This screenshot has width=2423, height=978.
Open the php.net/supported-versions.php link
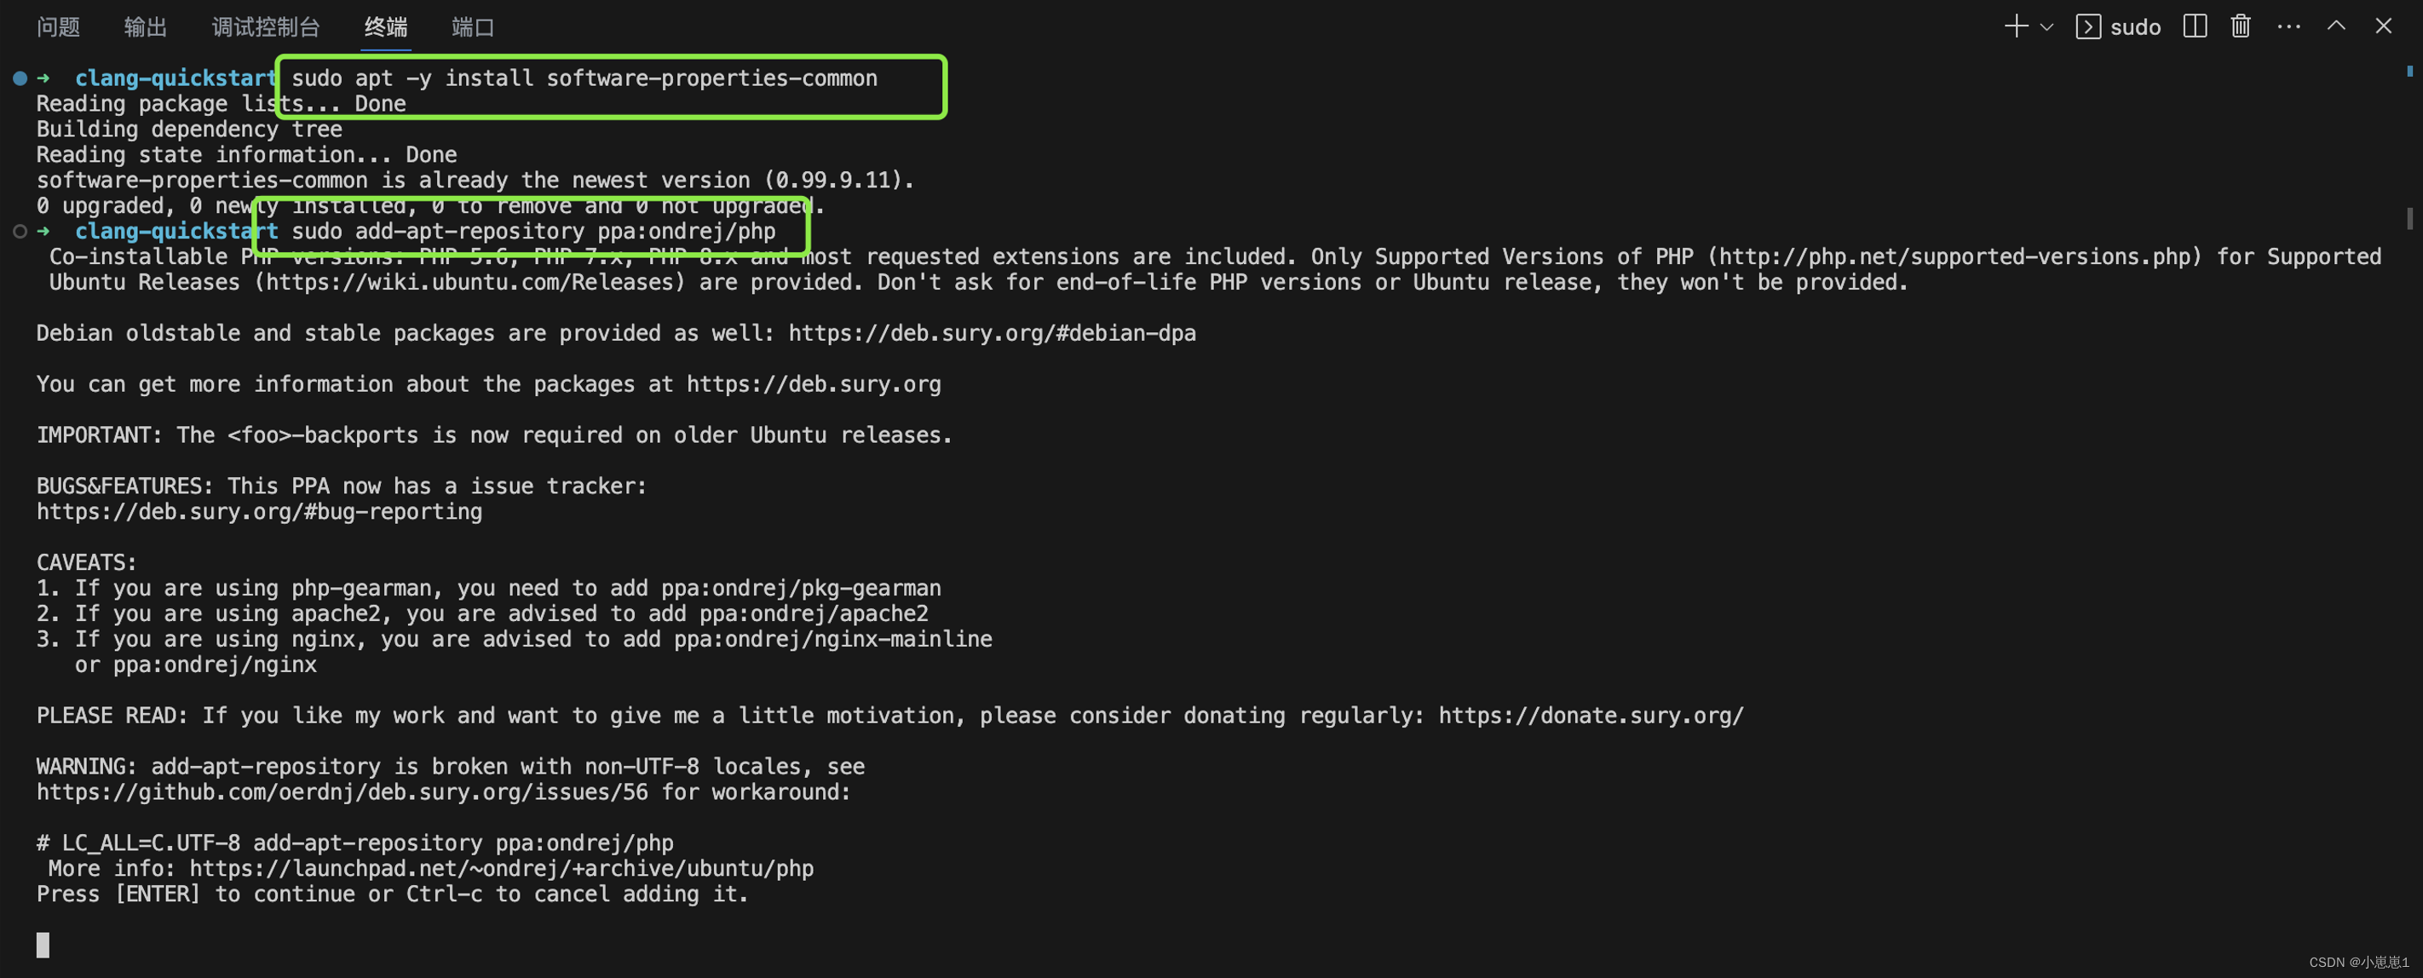[1954, 256]
